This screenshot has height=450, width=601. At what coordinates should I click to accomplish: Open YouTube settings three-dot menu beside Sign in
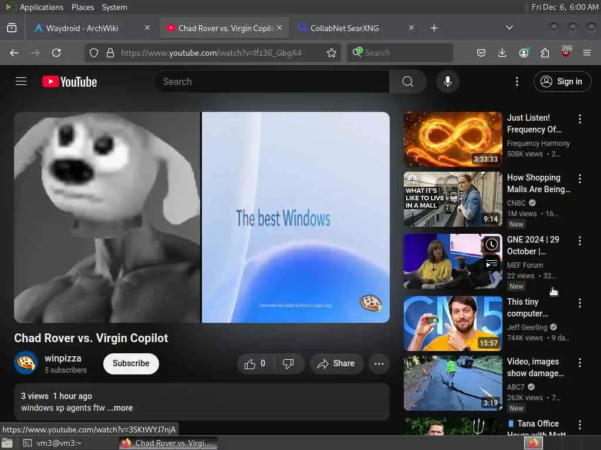(517, 81)
